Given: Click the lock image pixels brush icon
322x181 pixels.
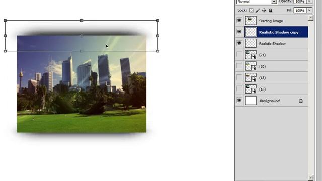Looking at the screenshot, I should [x=258, y=10].
